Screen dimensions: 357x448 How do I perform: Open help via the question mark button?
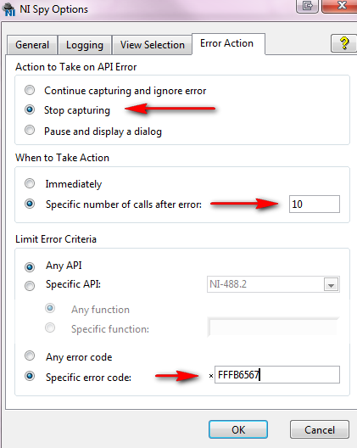[344, 43]
